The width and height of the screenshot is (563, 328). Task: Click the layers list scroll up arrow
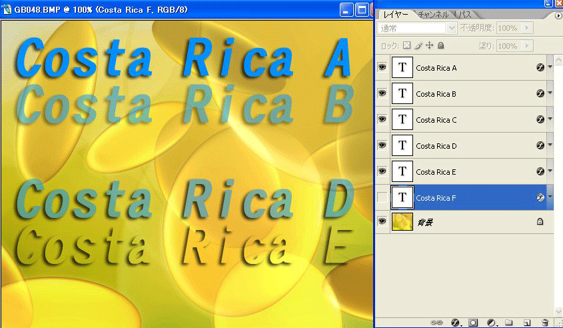(558, 59)
